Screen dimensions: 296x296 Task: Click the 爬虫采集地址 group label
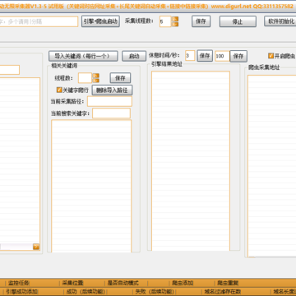click(x=264, y=67)
